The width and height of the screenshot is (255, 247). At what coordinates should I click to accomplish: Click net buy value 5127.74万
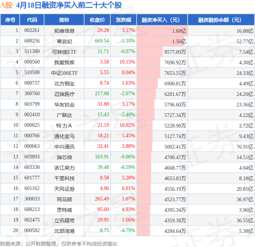point(175,136)
